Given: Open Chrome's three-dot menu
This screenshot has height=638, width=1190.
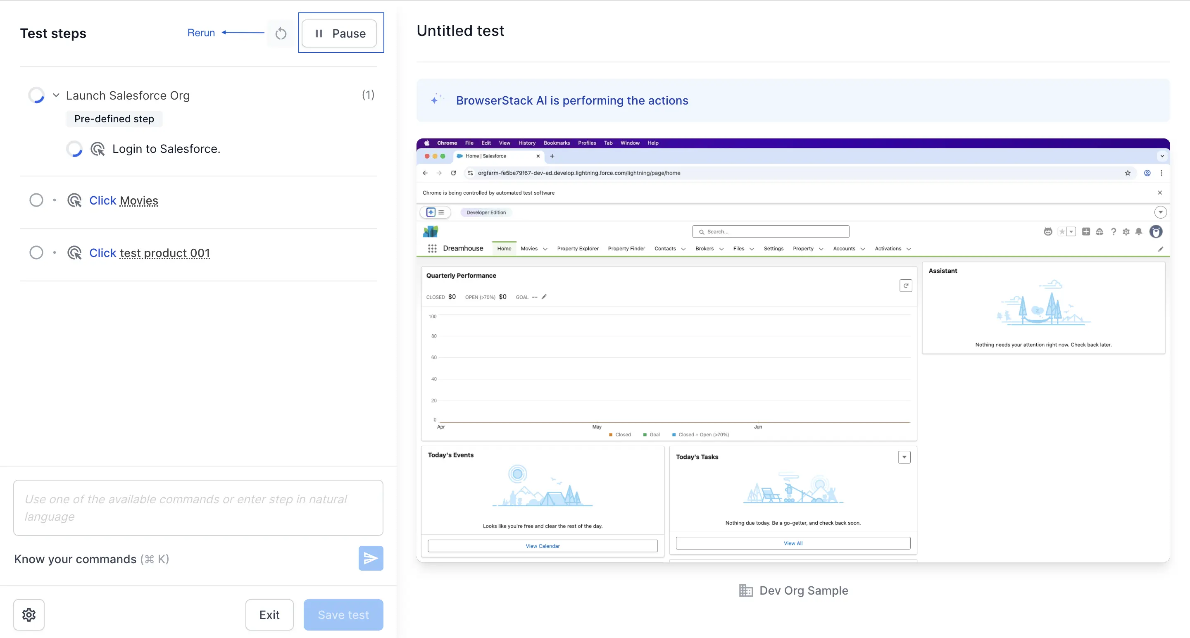Looking at the screenshot, I should click(1161, 173).
